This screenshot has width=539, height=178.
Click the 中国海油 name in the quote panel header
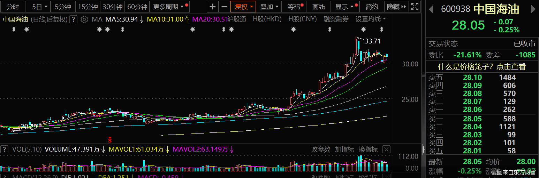(x=496, y=9)
